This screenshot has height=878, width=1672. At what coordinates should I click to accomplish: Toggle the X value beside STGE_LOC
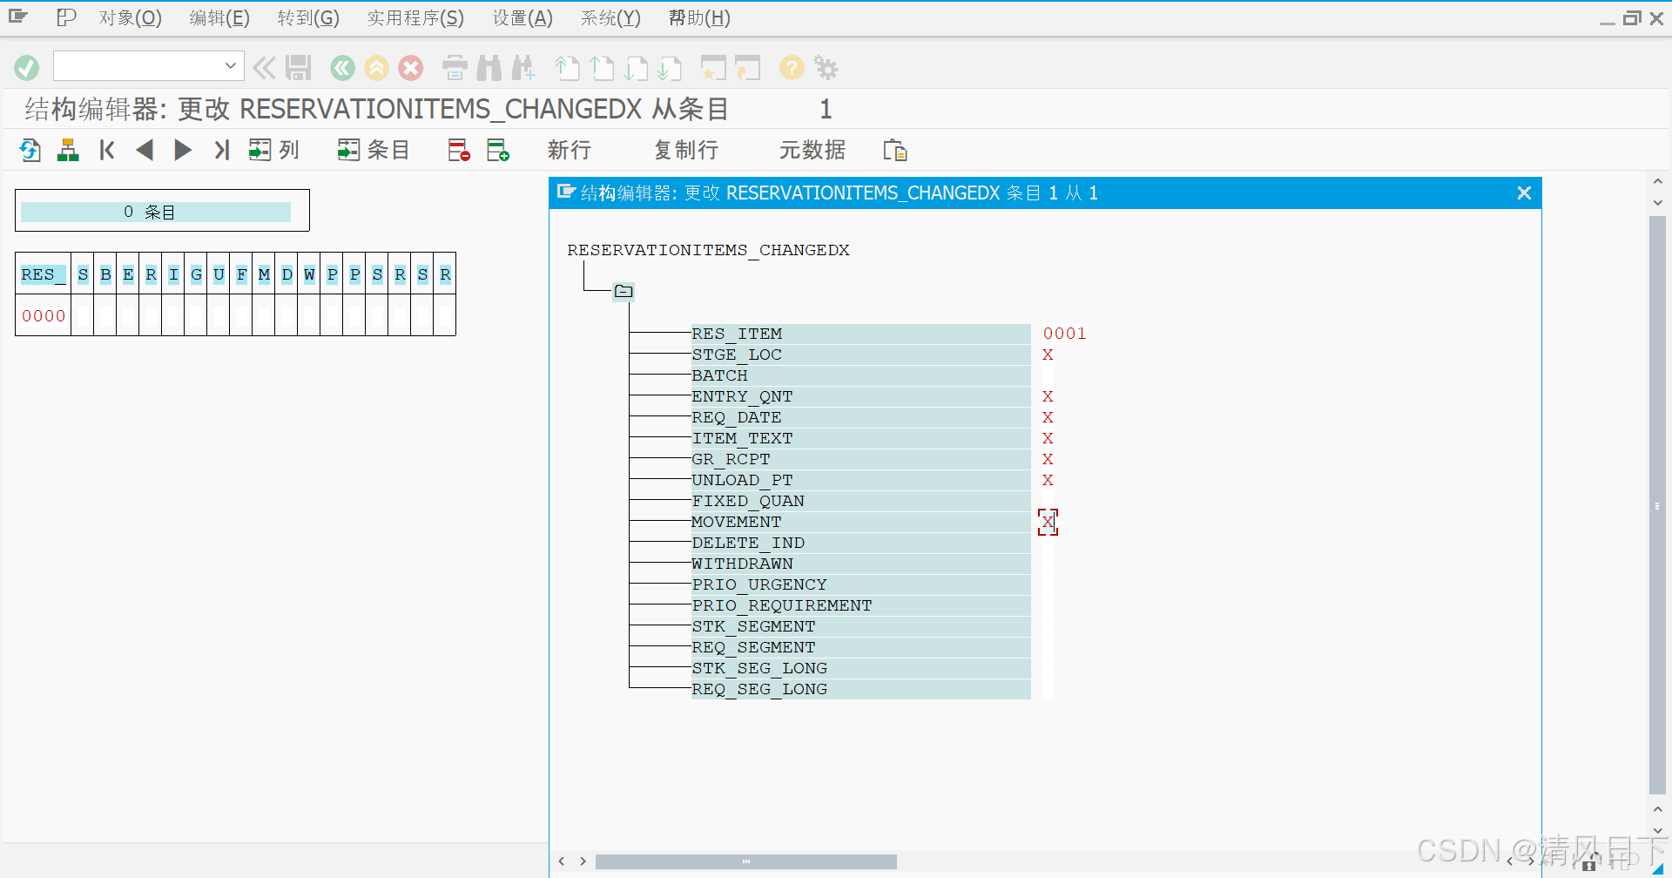pos(1048,355)
